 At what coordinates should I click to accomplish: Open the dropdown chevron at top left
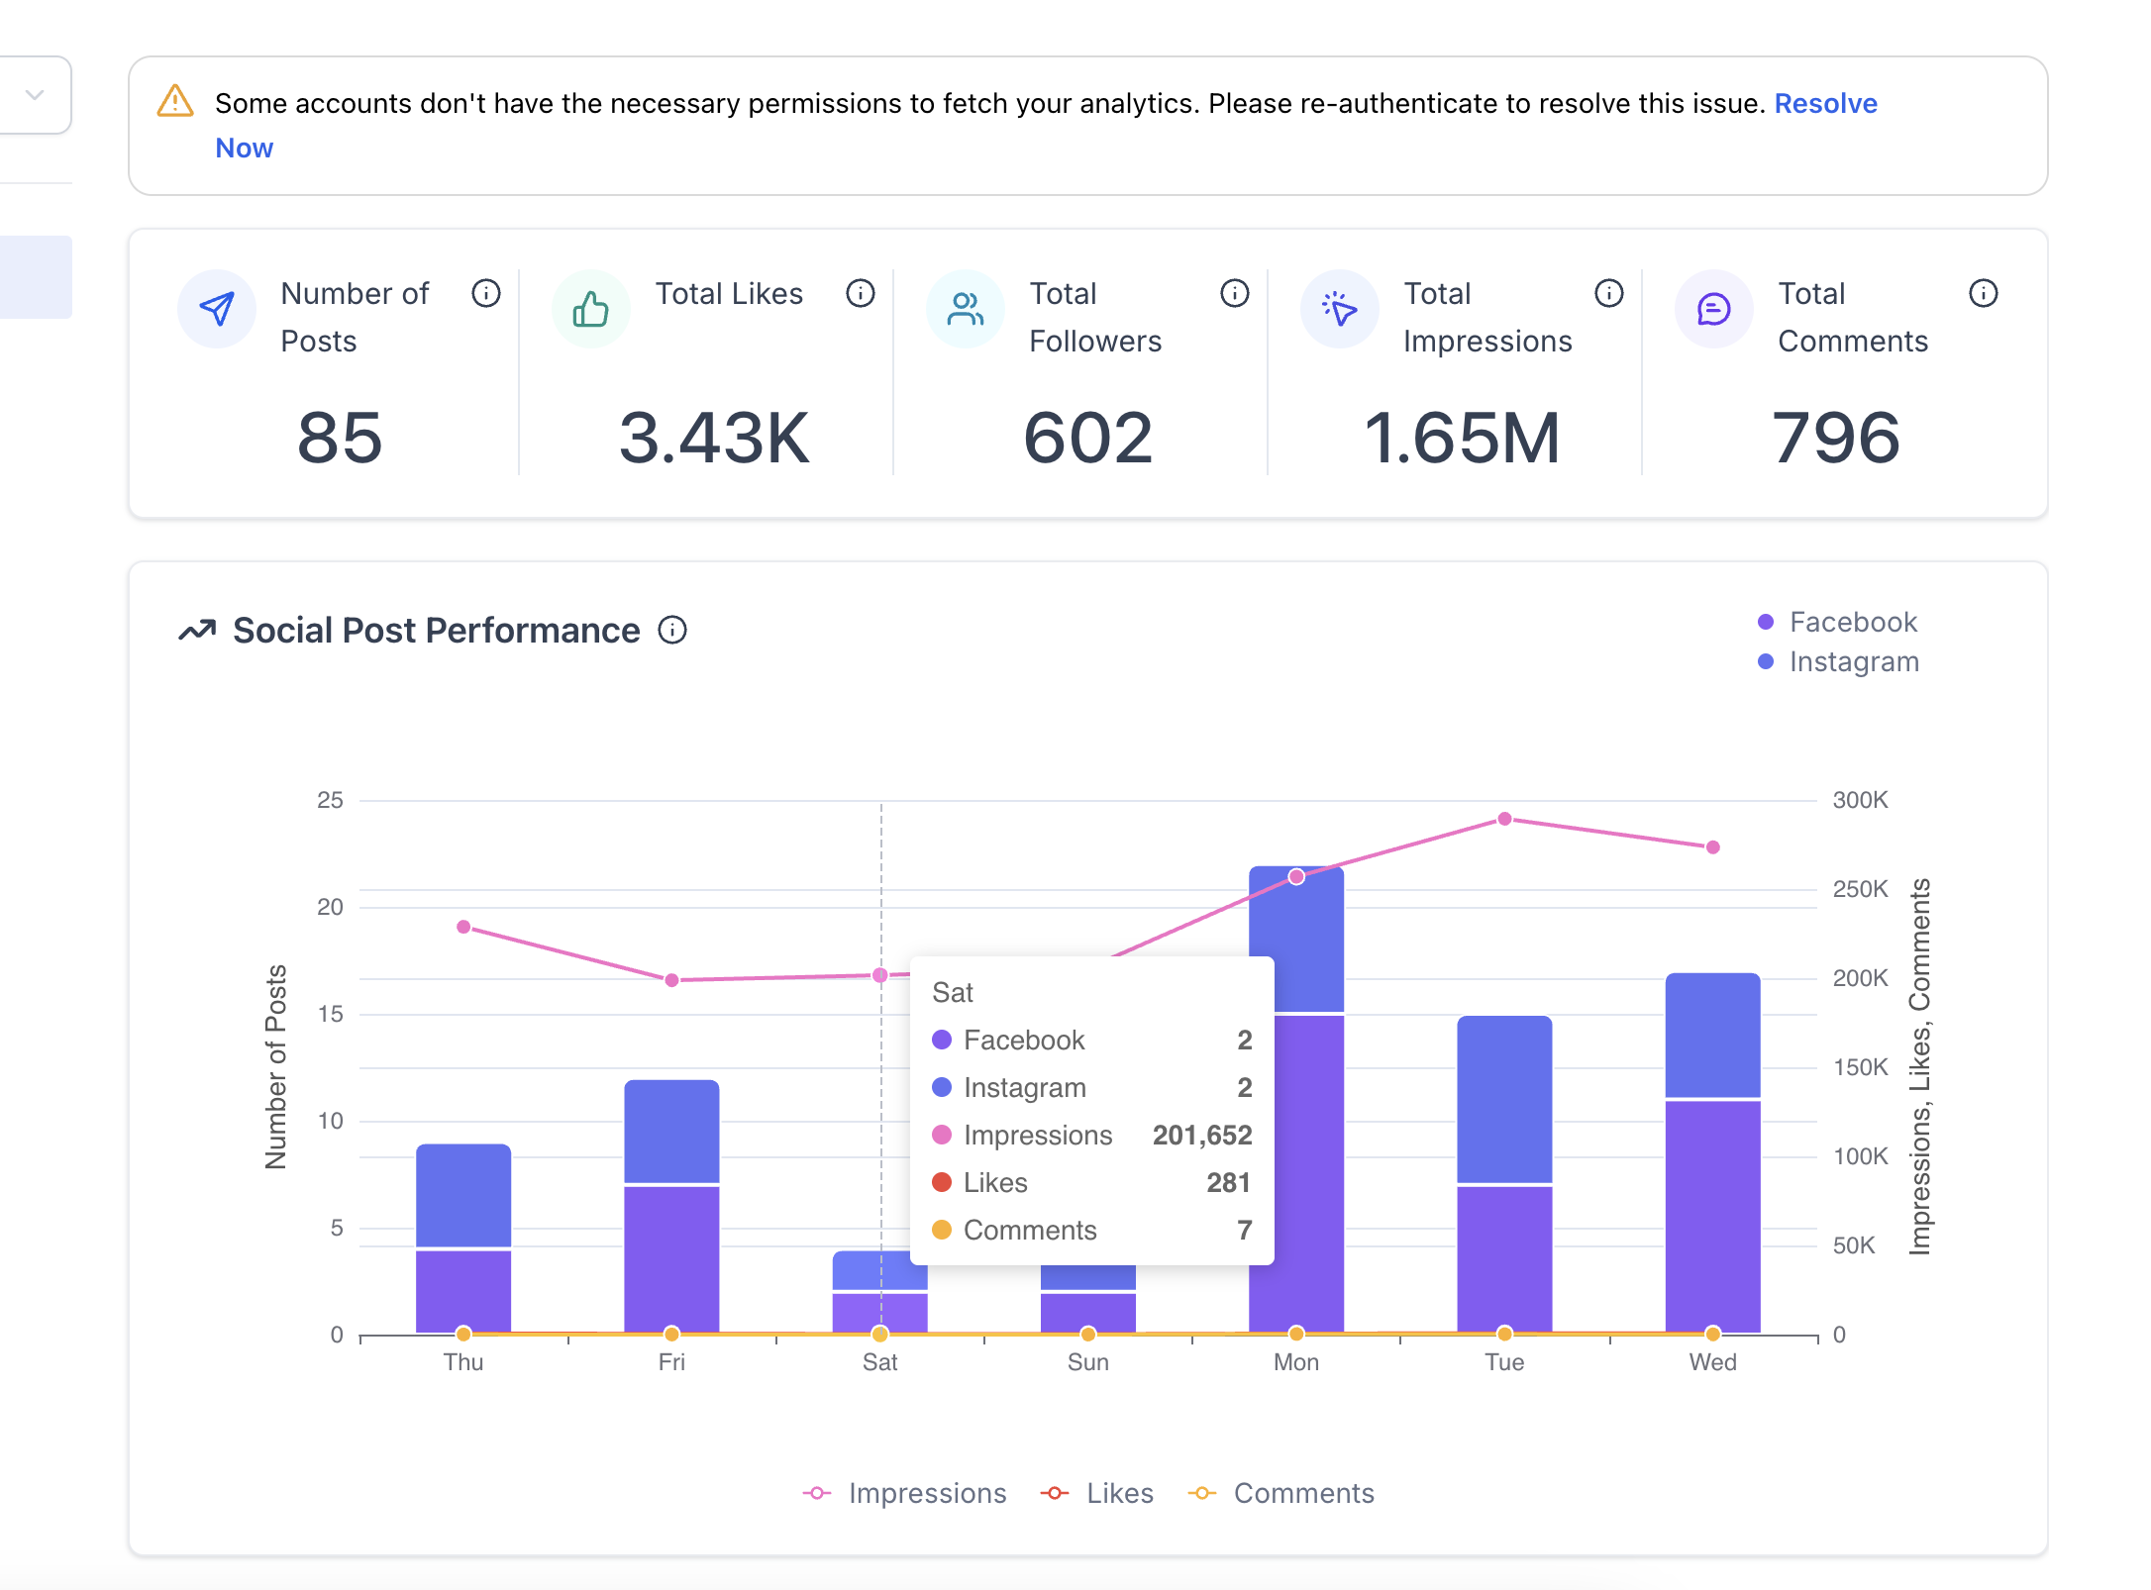click(35, 95)
